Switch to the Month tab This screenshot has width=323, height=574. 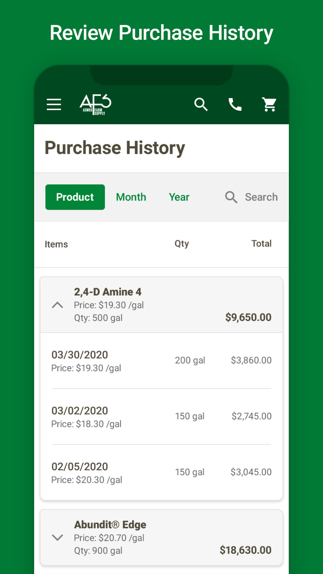point(131,197)
